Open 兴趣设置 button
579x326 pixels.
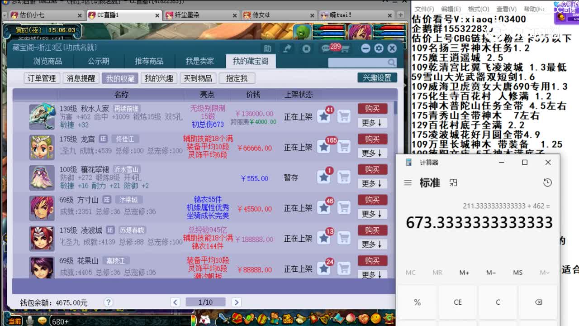377,78
